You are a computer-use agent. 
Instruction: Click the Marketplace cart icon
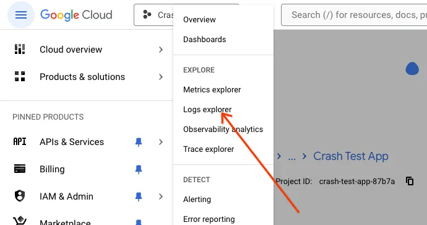click(20, 221)
